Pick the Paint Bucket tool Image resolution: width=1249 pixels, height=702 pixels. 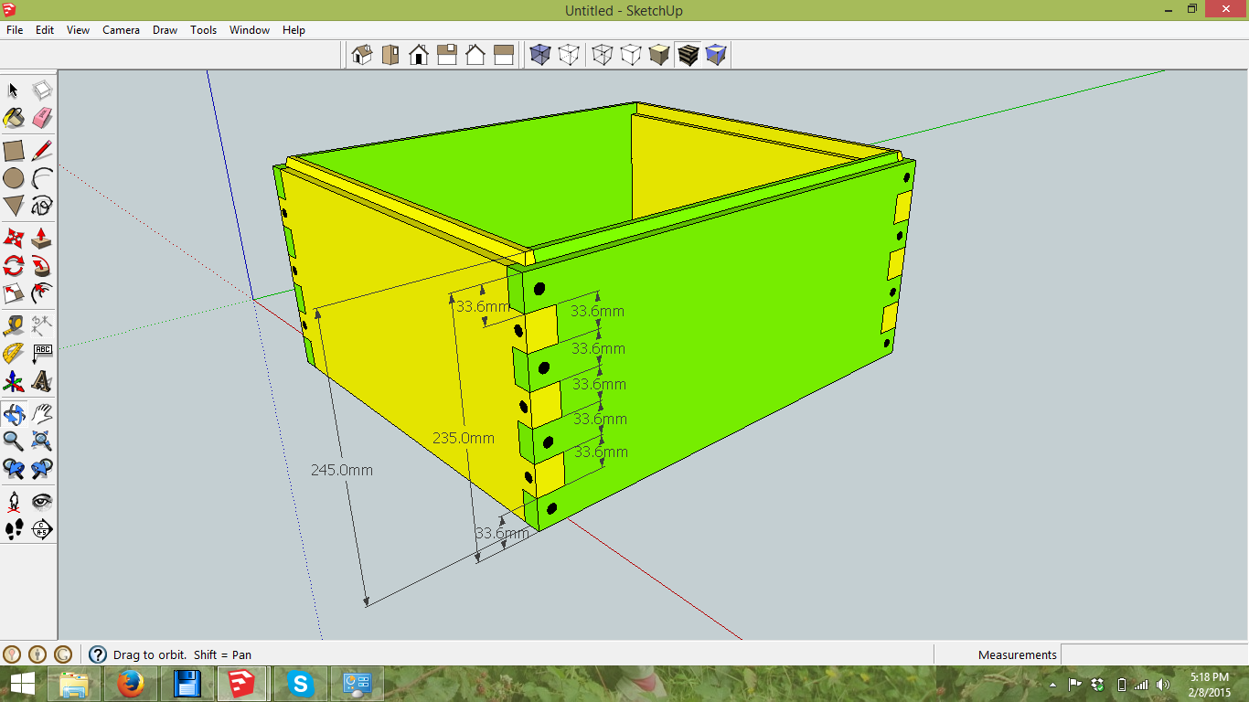click(14, 119)
